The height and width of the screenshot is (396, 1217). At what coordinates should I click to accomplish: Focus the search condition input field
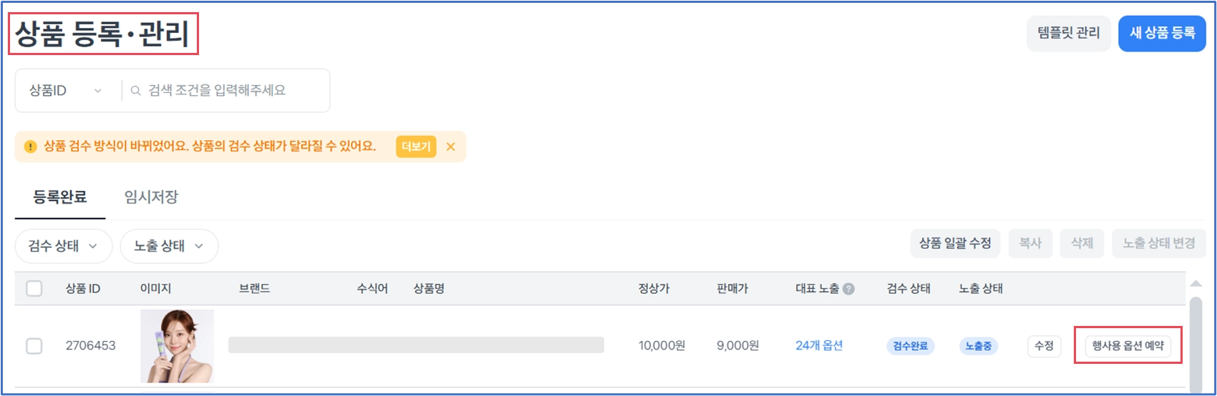229,91
